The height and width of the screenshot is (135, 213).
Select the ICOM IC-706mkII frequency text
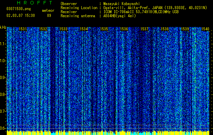pos(141,12)
